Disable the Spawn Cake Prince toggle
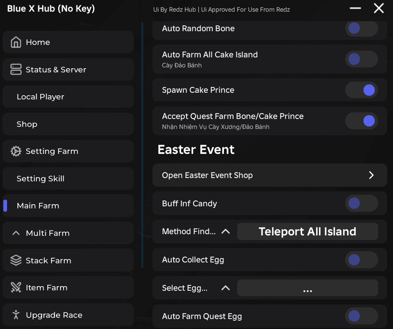Screen dimensions: 393x329 (361, 90)
